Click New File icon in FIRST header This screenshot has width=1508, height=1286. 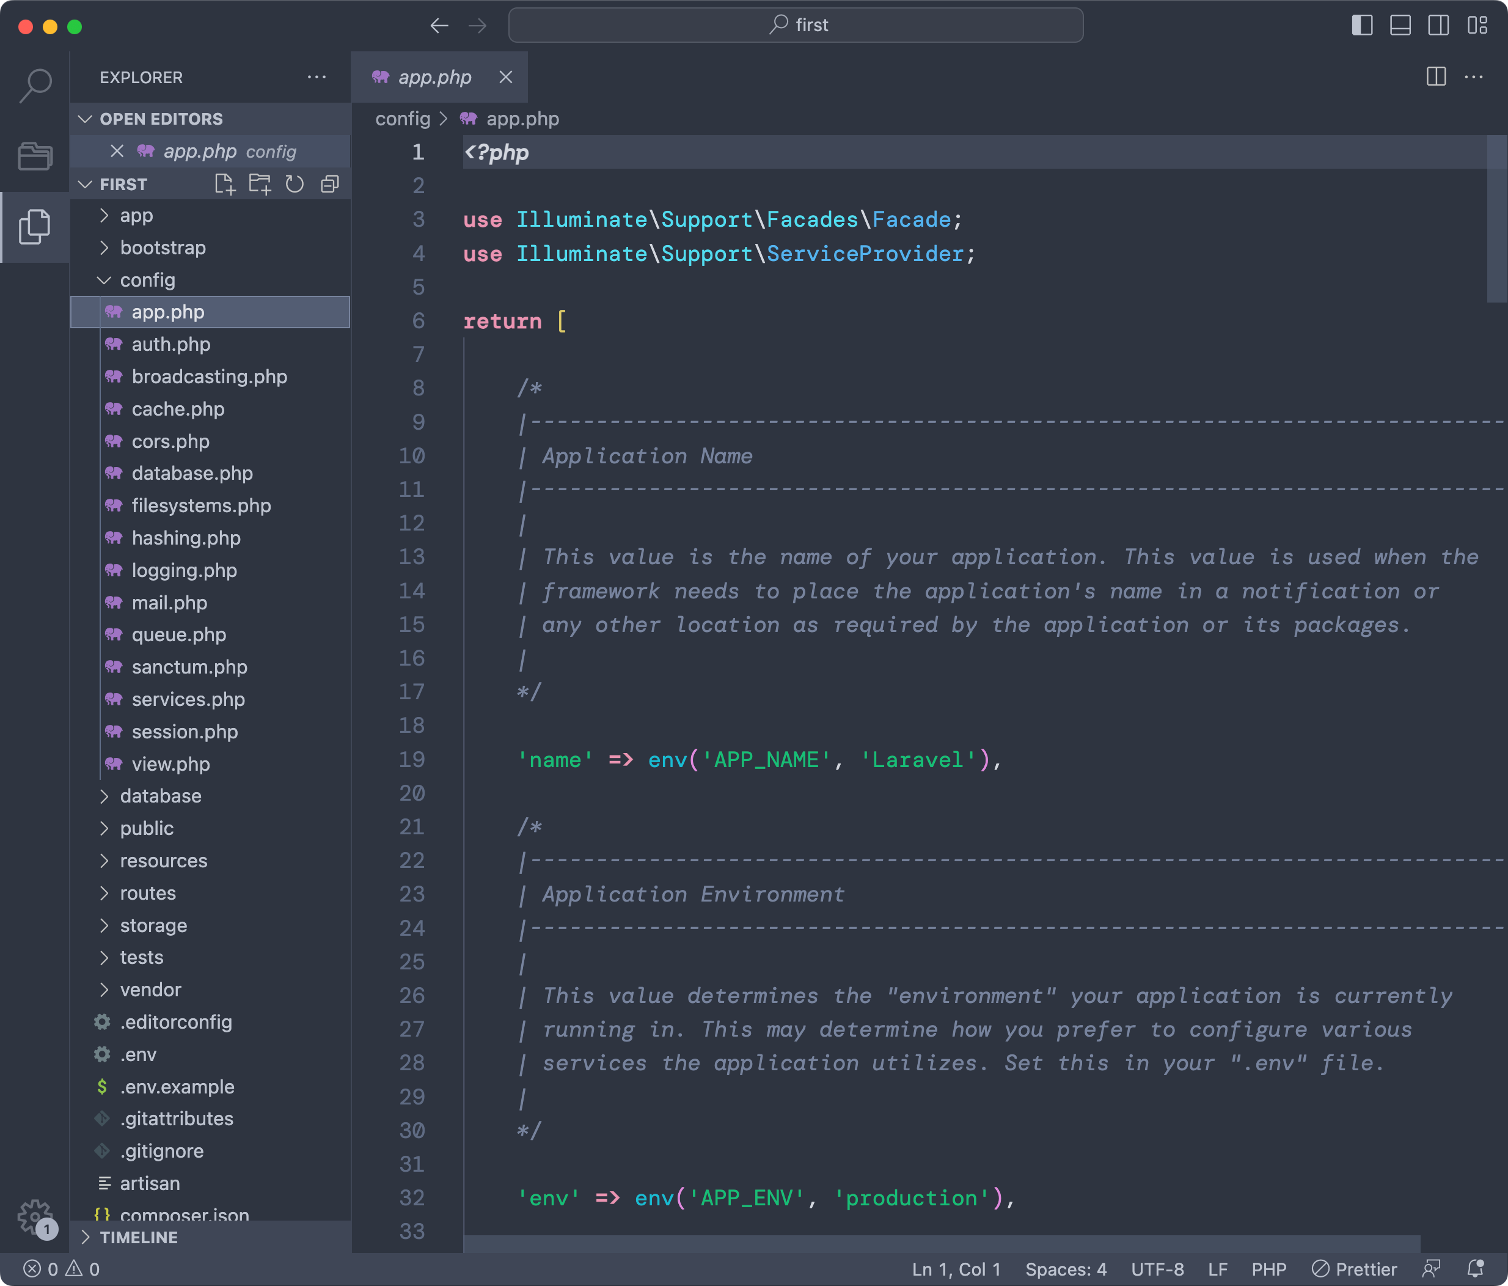[225, 184]
